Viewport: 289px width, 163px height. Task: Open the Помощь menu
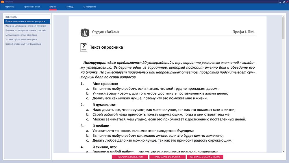(70, 7)
